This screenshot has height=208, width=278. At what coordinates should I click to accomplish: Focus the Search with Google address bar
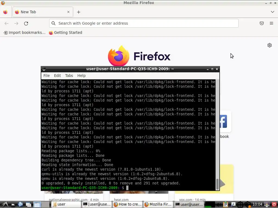pos(144,23)
